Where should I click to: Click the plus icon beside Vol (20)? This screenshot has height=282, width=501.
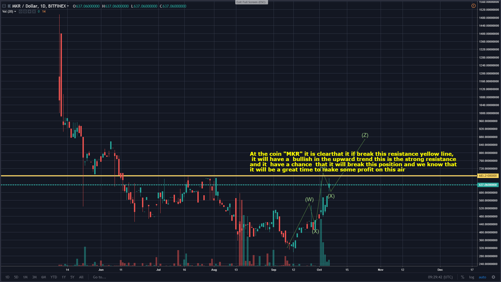click(x=30, y=11)
